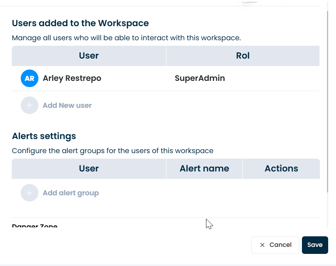Click the X icon in the Cancel button

[x=262, y=245]
